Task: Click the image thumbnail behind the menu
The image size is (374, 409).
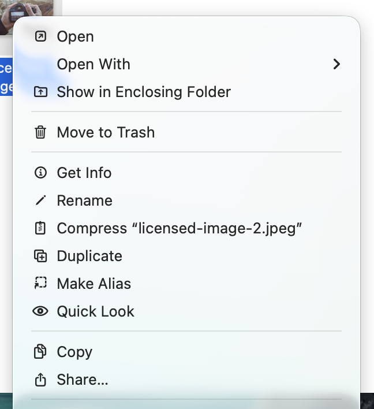Action: coord(6,14)
